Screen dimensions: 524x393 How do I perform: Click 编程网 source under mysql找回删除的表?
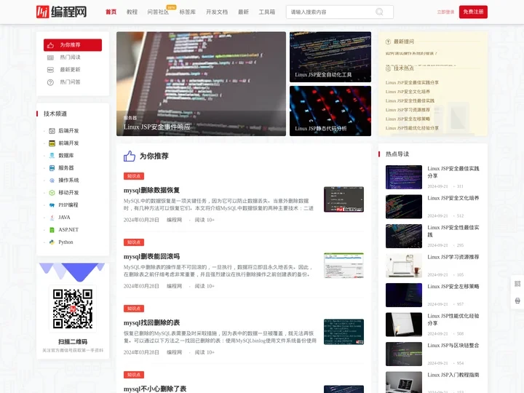coord(174,352)
